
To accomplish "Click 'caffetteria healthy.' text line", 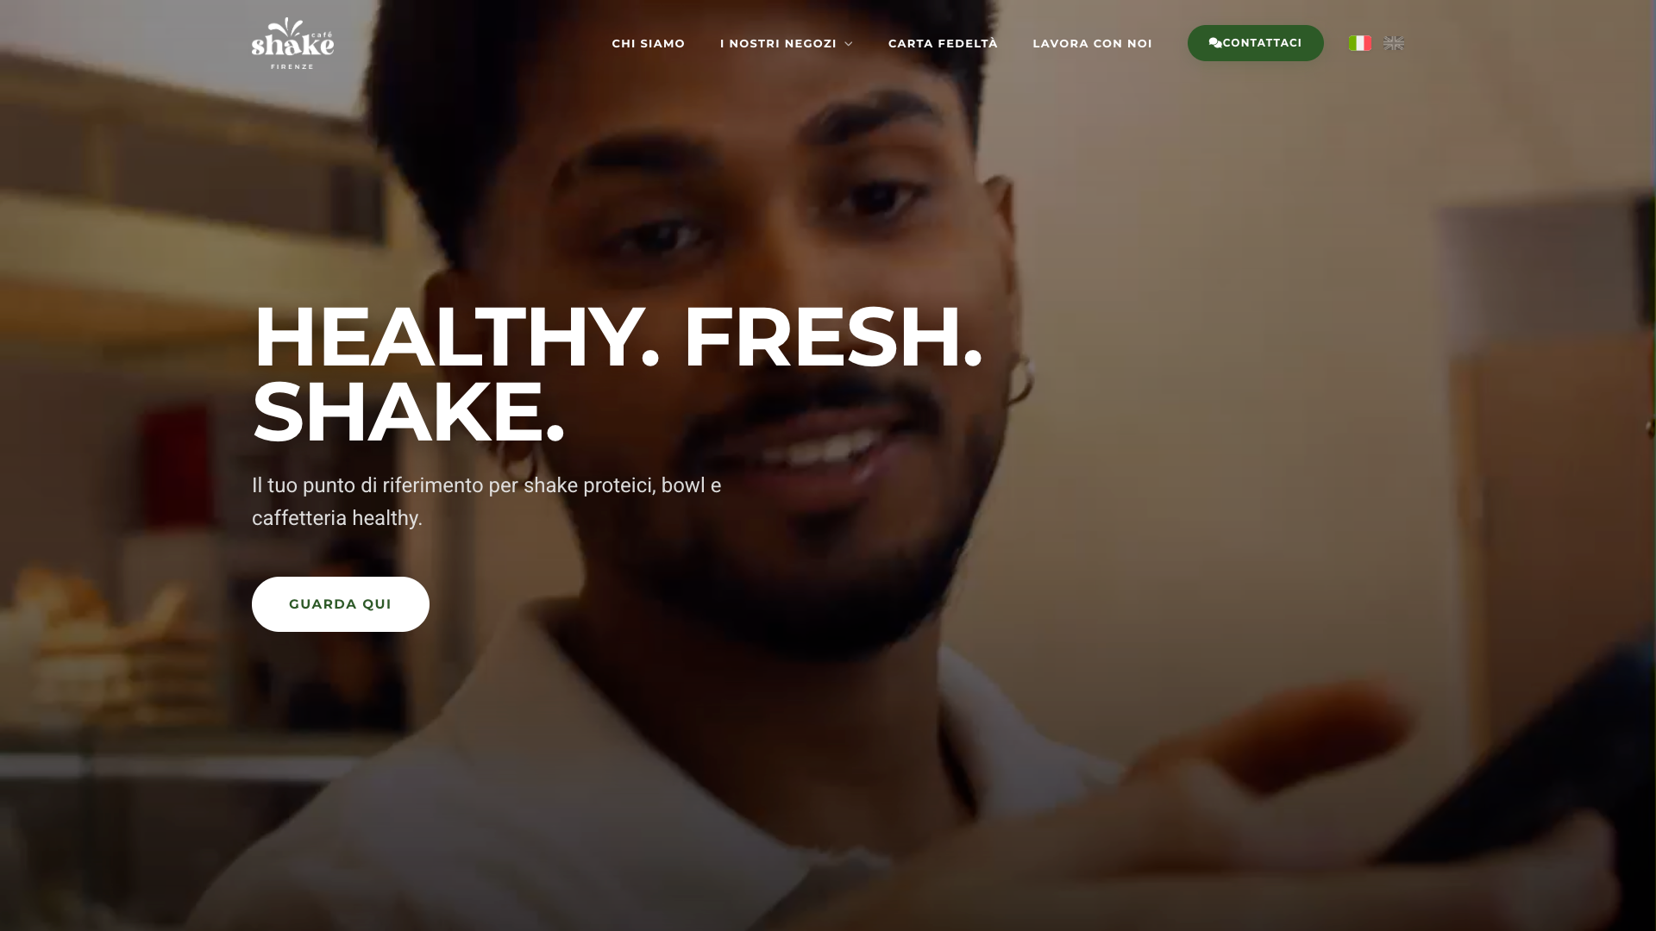I will (x=337, y=518).
